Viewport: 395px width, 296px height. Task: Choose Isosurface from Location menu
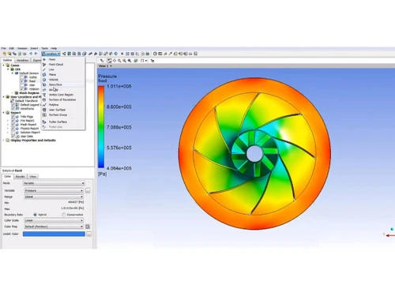[63, 84]
